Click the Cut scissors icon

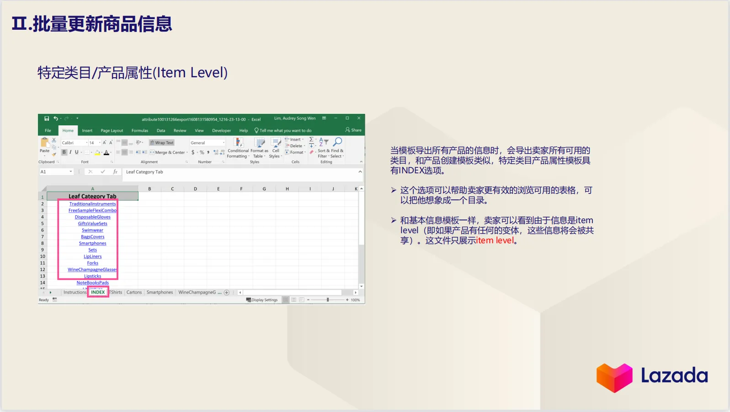pos(54,140)
